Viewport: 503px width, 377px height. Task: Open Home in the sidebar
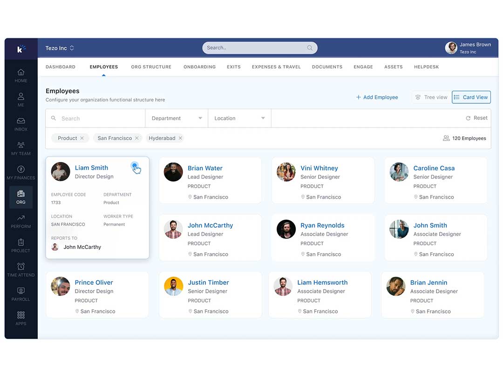[x=21, y=76]
